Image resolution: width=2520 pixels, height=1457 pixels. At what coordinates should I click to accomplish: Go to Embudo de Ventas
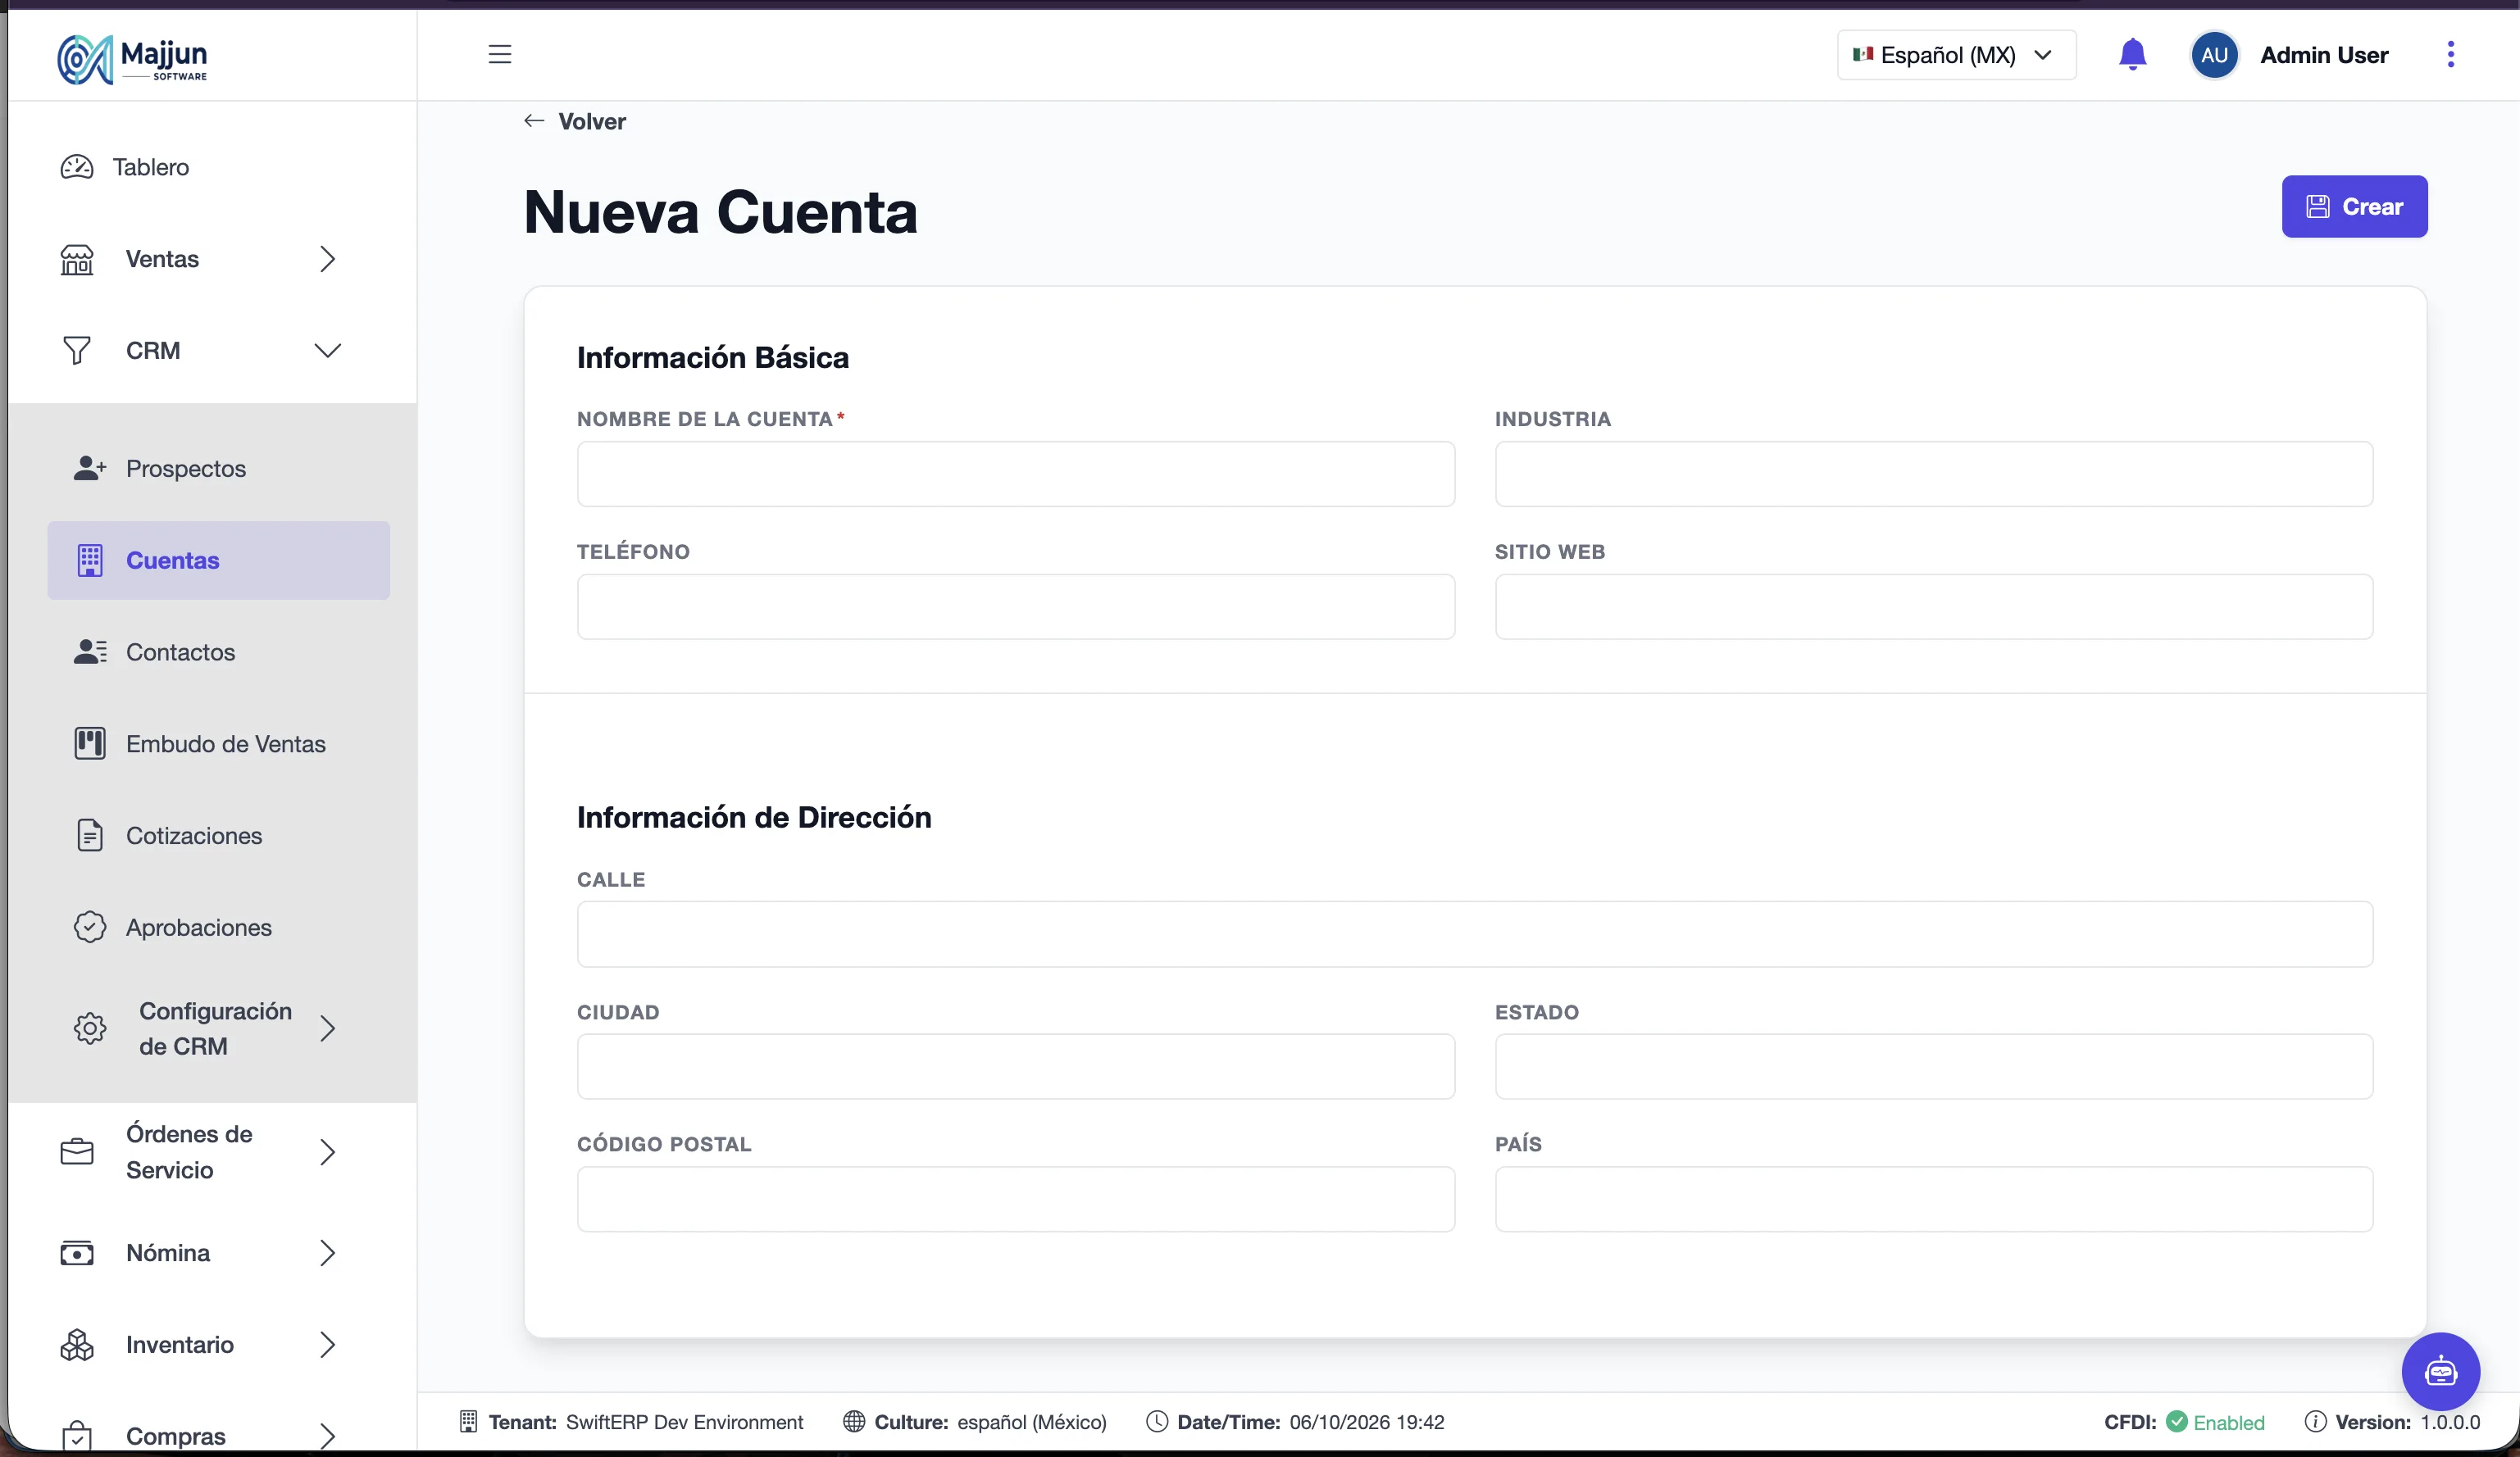(x=218, y=743)
